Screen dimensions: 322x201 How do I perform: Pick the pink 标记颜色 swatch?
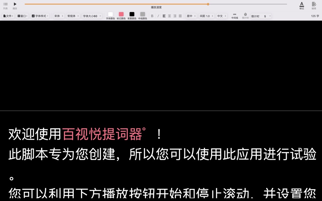[x=121, y=14]
